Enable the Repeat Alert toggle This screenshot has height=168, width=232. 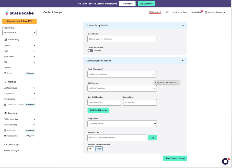(90, 51)
